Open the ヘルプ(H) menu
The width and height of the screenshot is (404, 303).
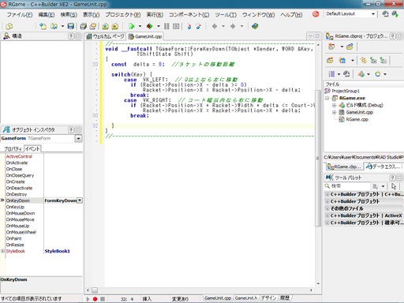pyautogui.click(x=291, y=15)
